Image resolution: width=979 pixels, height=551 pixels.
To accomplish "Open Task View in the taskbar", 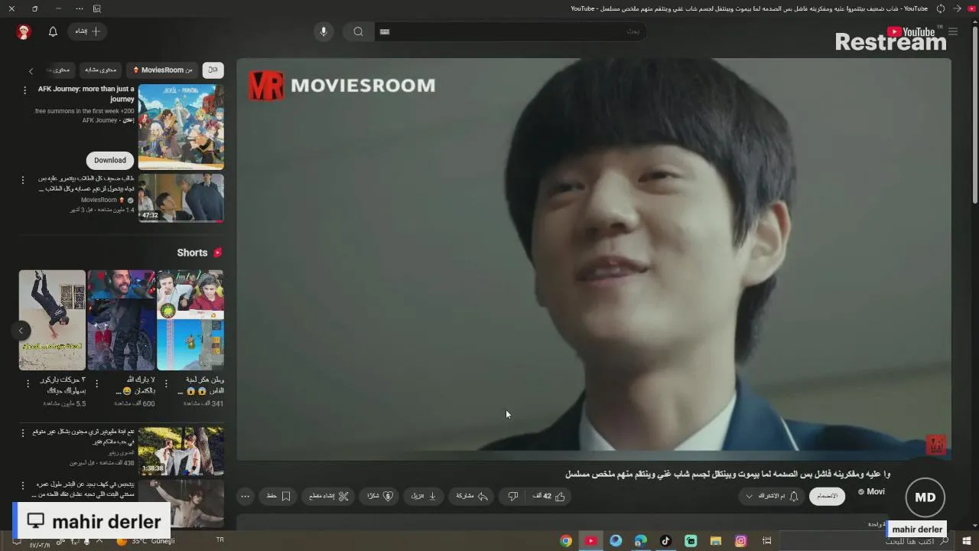I will click(x=766, y=541).
